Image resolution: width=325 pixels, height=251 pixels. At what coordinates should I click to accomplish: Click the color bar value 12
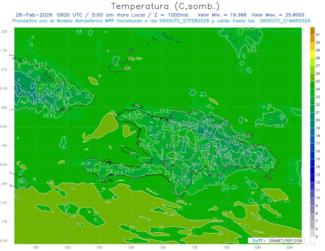coord(318,182)
